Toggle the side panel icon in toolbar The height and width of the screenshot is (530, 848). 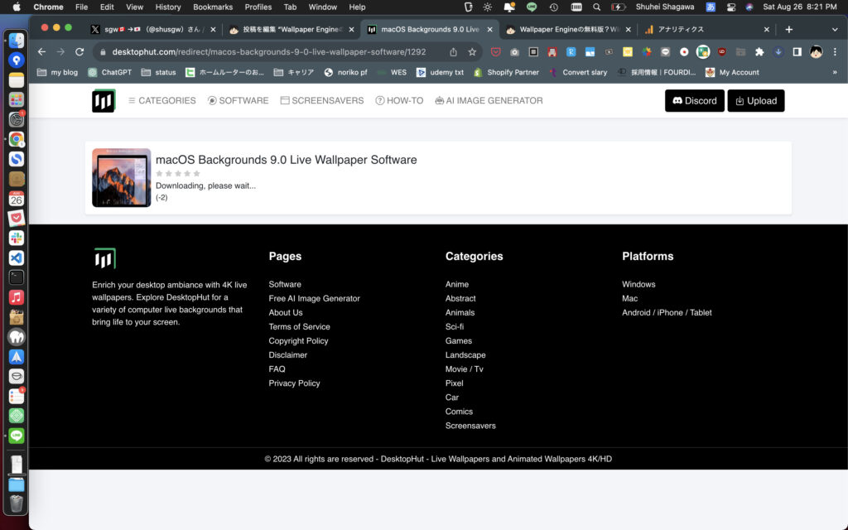pyautogui.click(x=797, y=52)
